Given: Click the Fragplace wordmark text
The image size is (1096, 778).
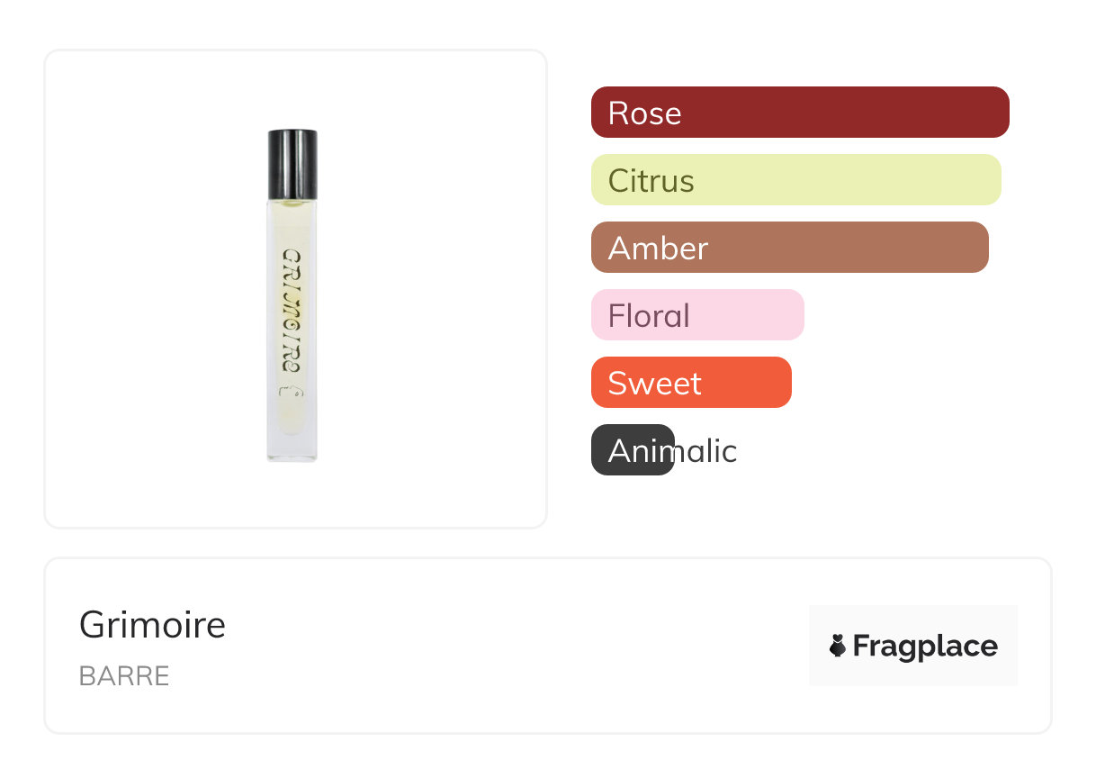Looking at the screenshot, I should [925, 646].
